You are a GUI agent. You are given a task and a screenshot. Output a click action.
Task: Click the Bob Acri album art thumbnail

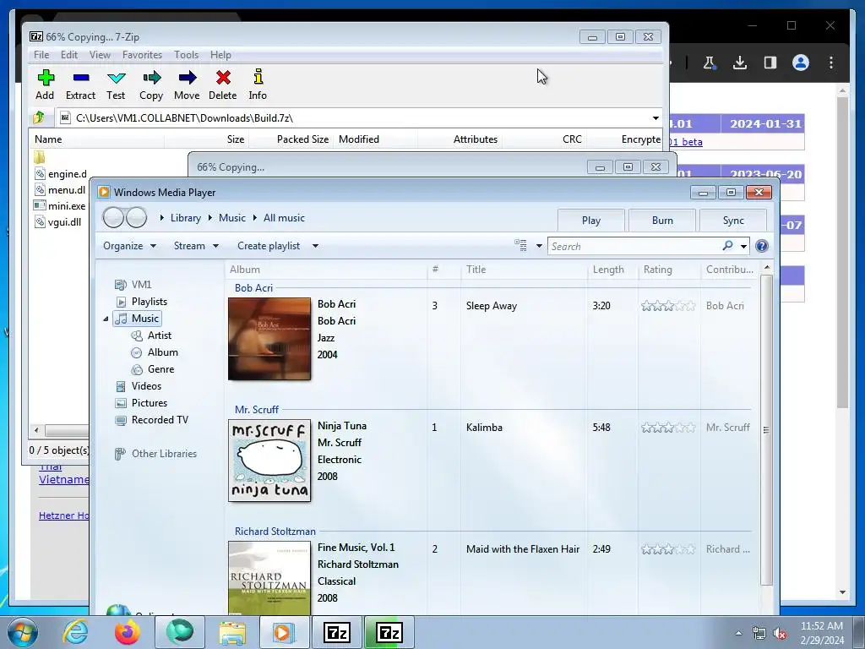[269, 339]
